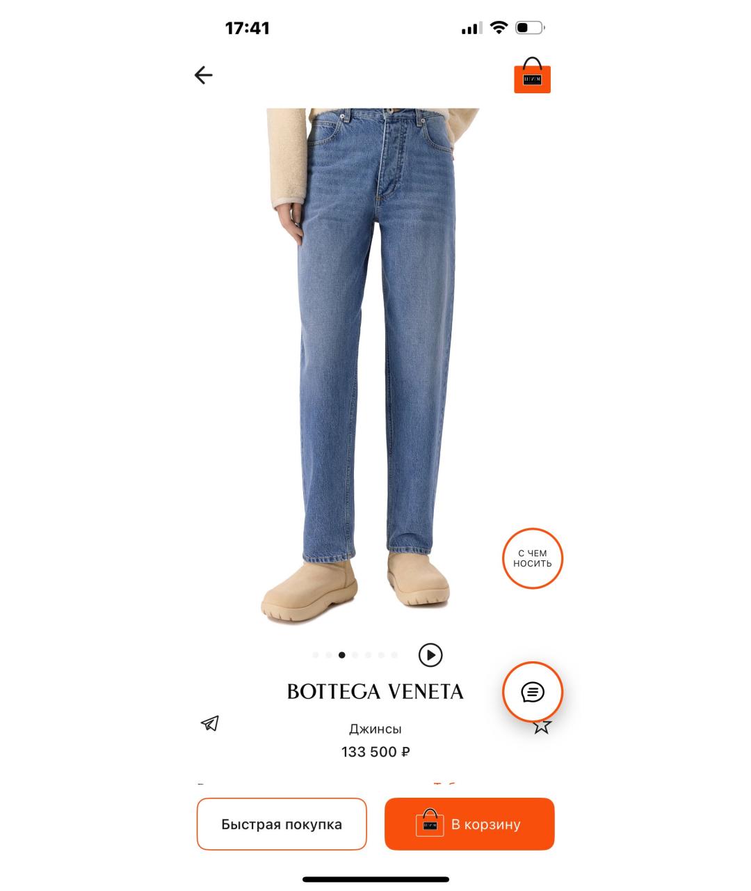Screen dimensions: 751x891
Task: Select the second image pagination dot
Action: click(x=328, y=655)
